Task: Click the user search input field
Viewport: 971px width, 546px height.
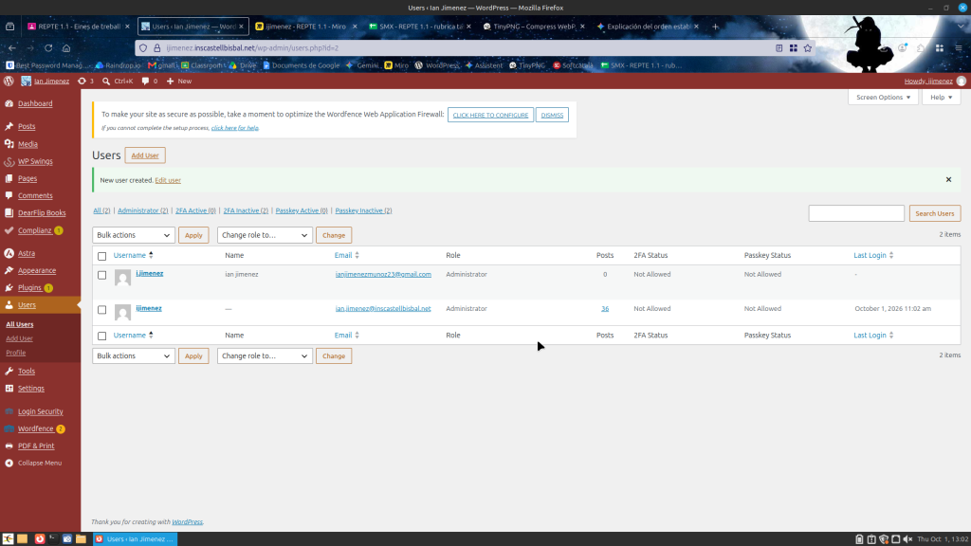Action: click(856, 213)
